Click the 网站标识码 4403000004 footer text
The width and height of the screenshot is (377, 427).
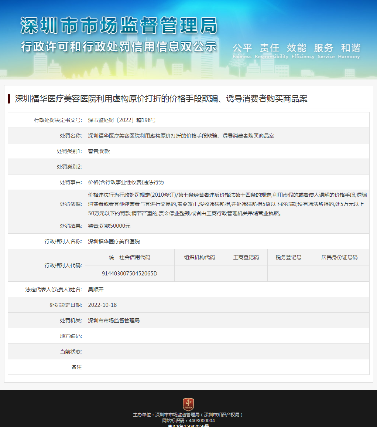pos(188,420)
